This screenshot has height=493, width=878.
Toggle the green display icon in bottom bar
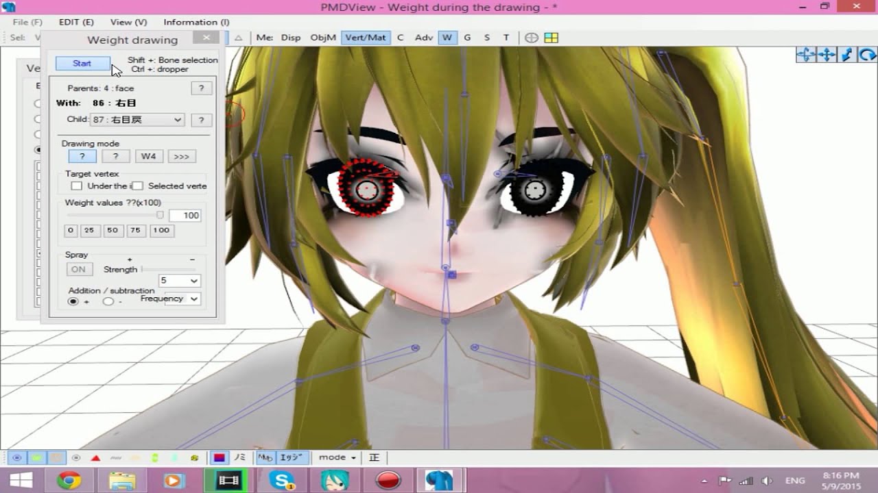(x=37, y=457)
